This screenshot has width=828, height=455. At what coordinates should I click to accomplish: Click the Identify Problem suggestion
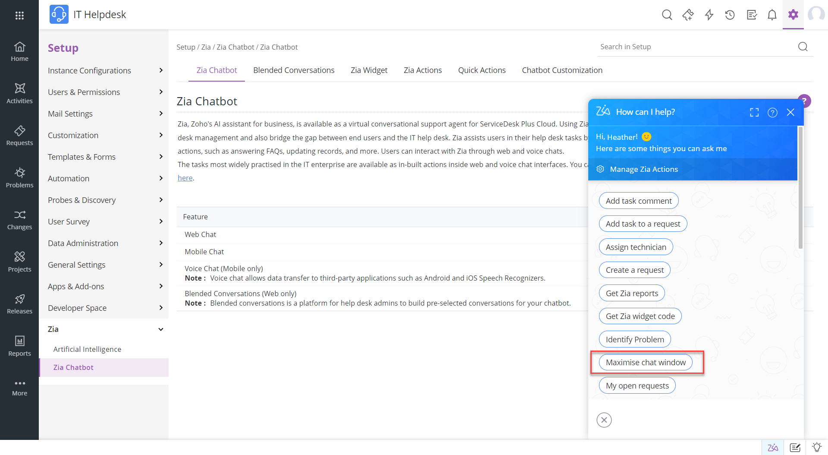click(x=635, y=339)
